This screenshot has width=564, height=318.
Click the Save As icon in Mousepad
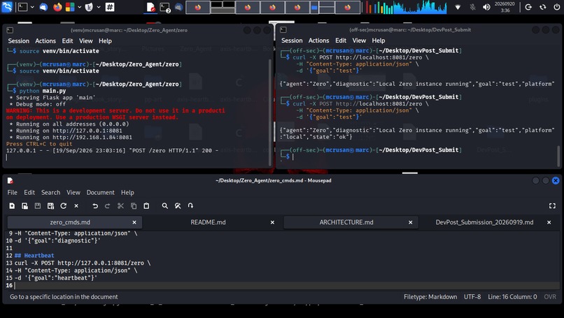[50, 206]
